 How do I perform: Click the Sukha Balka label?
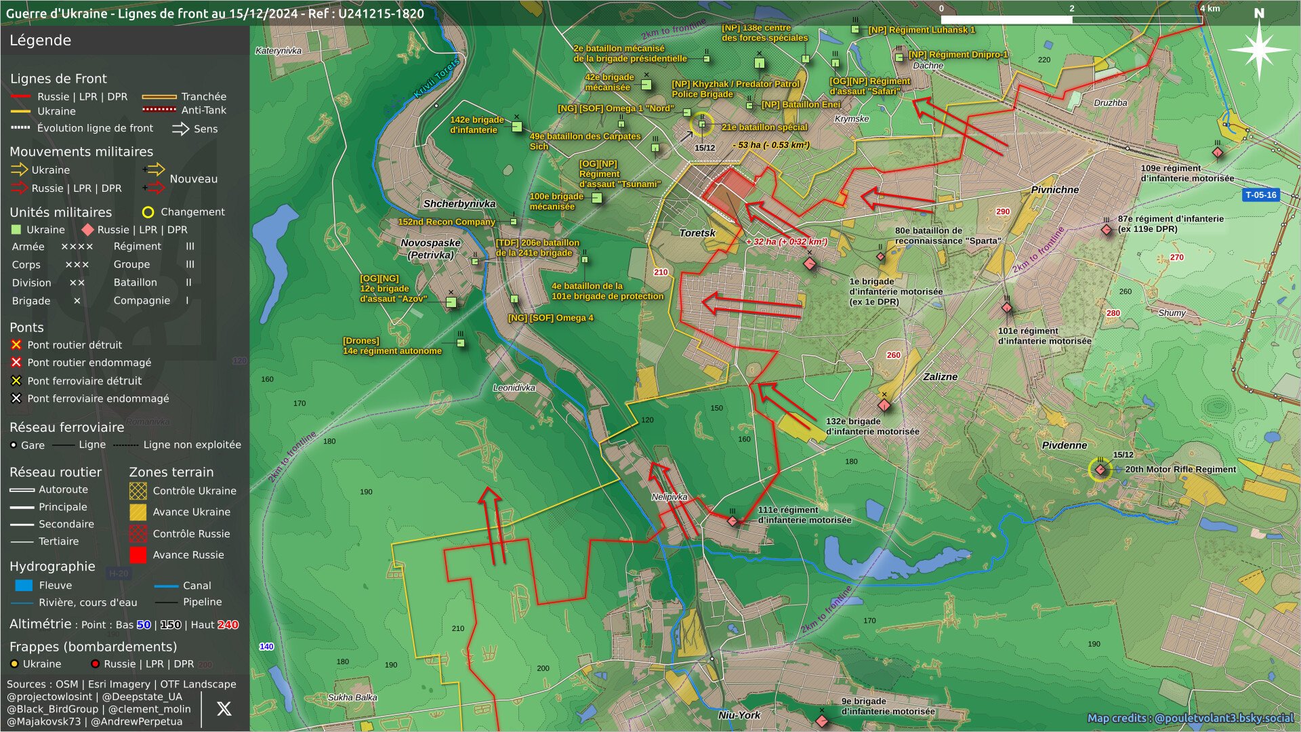coord(352,697)
